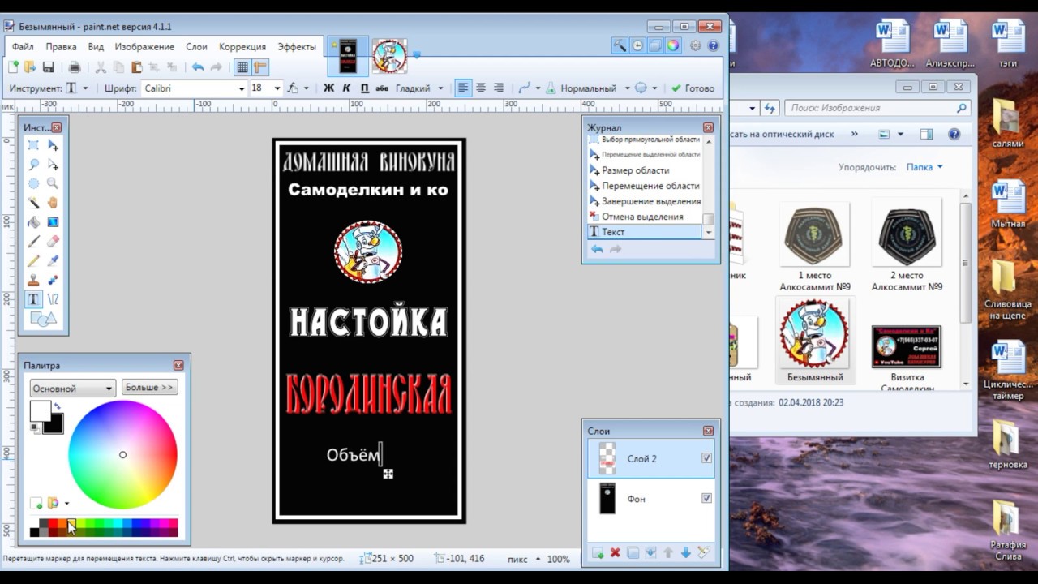Move layer down arrow

pos(686,552)
